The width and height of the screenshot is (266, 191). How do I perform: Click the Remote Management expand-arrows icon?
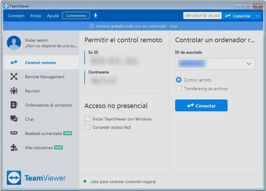14,76
